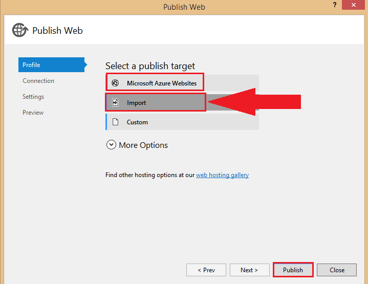368x284 pixels.
Task: Choose Microsoft Azure Websites as publish target
Action: [x=162, y=83]
